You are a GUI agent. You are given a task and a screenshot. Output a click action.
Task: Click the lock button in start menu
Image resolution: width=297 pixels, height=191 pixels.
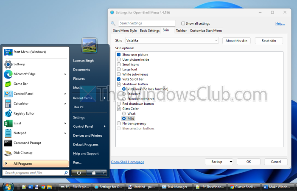[94, 173]
